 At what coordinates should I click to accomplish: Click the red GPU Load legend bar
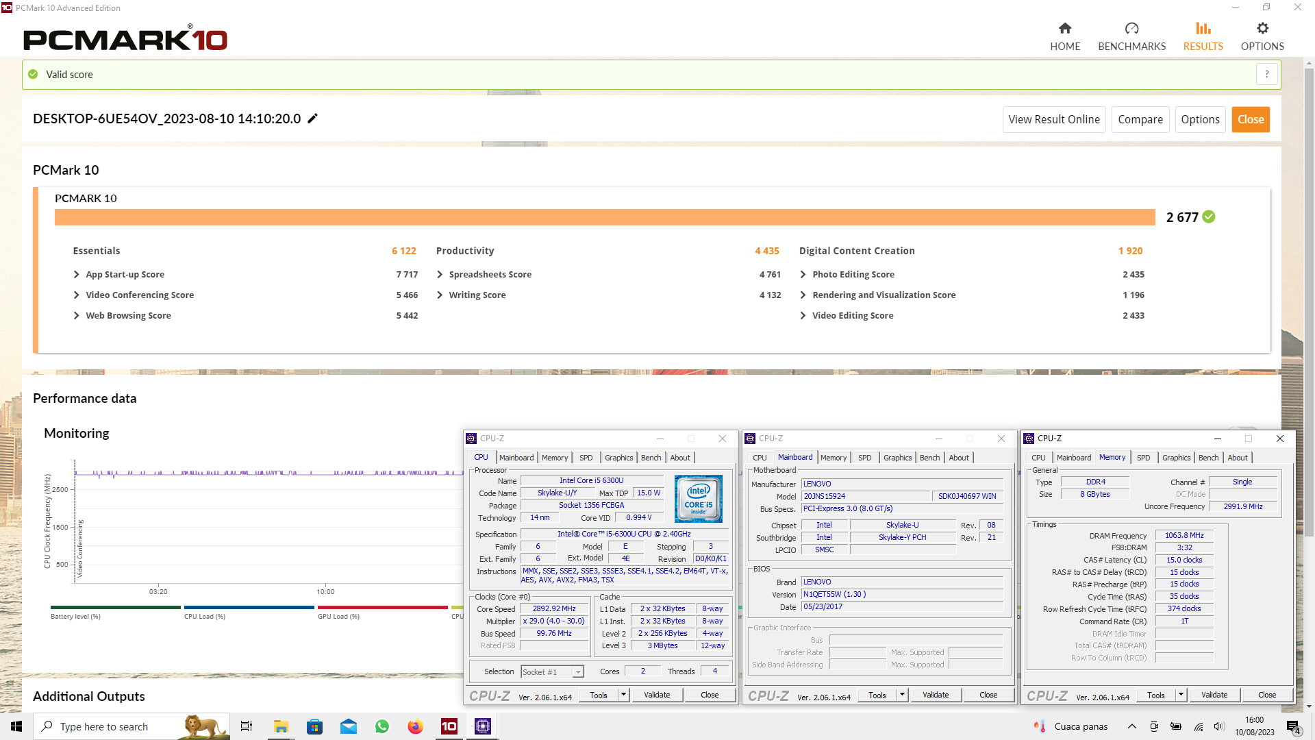(382, 607)
